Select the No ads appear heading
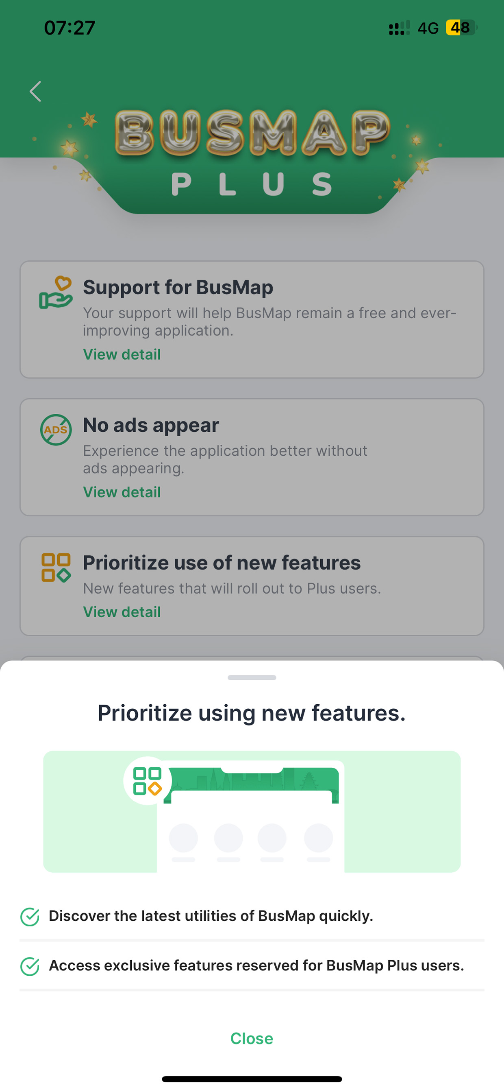 (151, 425)
